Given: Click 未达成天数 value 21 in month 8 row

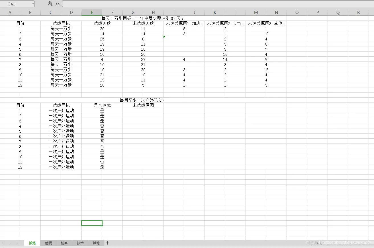Looking at the screenshot, I should point(143,65).
